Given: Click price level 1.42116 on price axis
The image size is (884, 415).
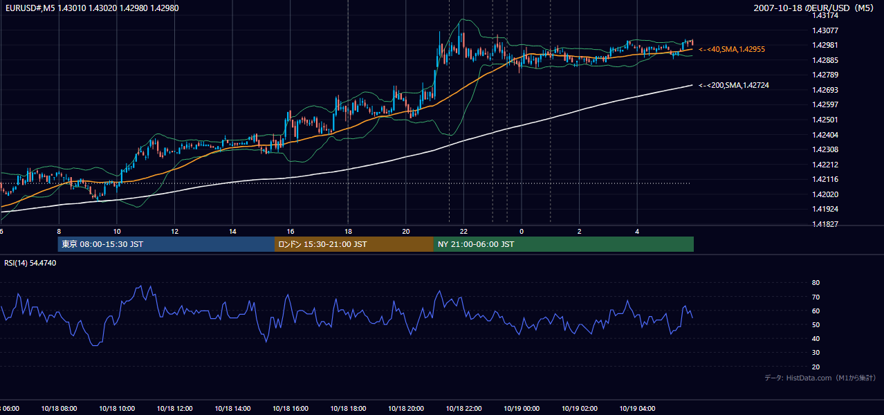Looking at the screenshot, I should [825, 179].
